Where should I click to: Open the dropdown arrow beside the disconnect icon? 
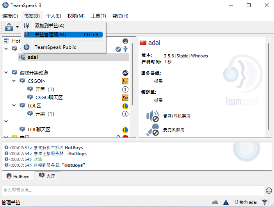point(17,27)
